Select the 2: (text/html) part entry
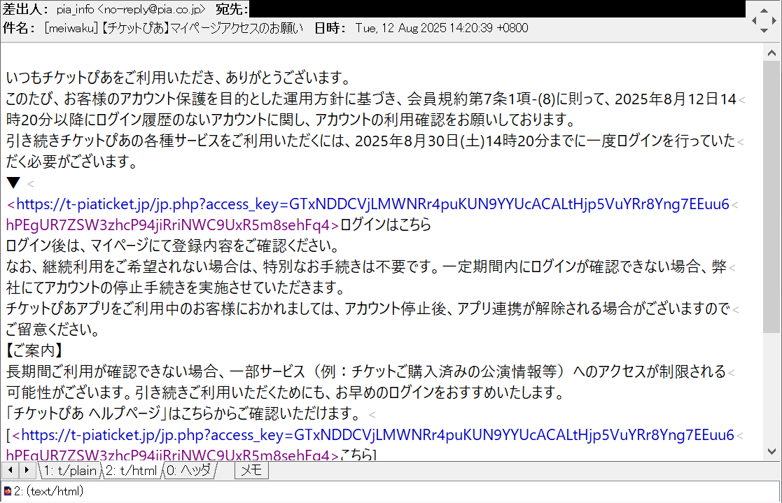782x503 pixels. point(48,492)
